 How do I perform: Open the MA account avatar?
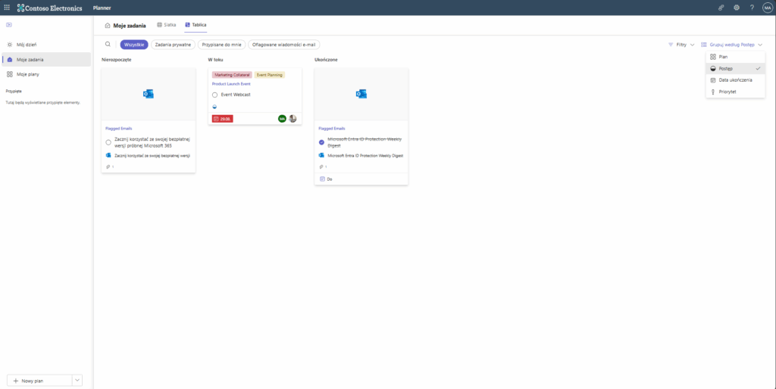click(767, 8)
